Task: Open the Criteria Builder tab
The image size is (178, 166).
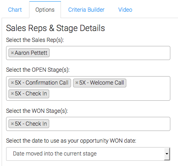Action: 86,10
